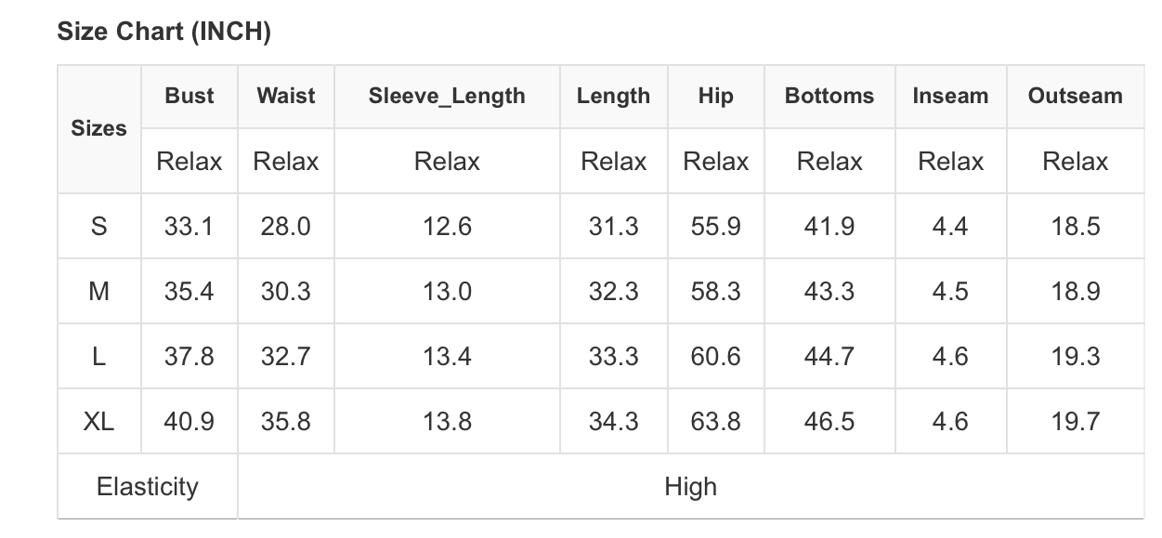Viewport: 1162px width, 538px height.
Task: Click the Length column header
Action: [x=613, y=96]
